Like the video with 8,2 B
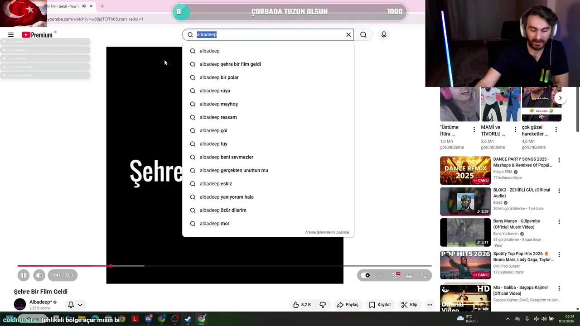The width and height of the screenshot is (580, 326). click(x=302, y=305)
